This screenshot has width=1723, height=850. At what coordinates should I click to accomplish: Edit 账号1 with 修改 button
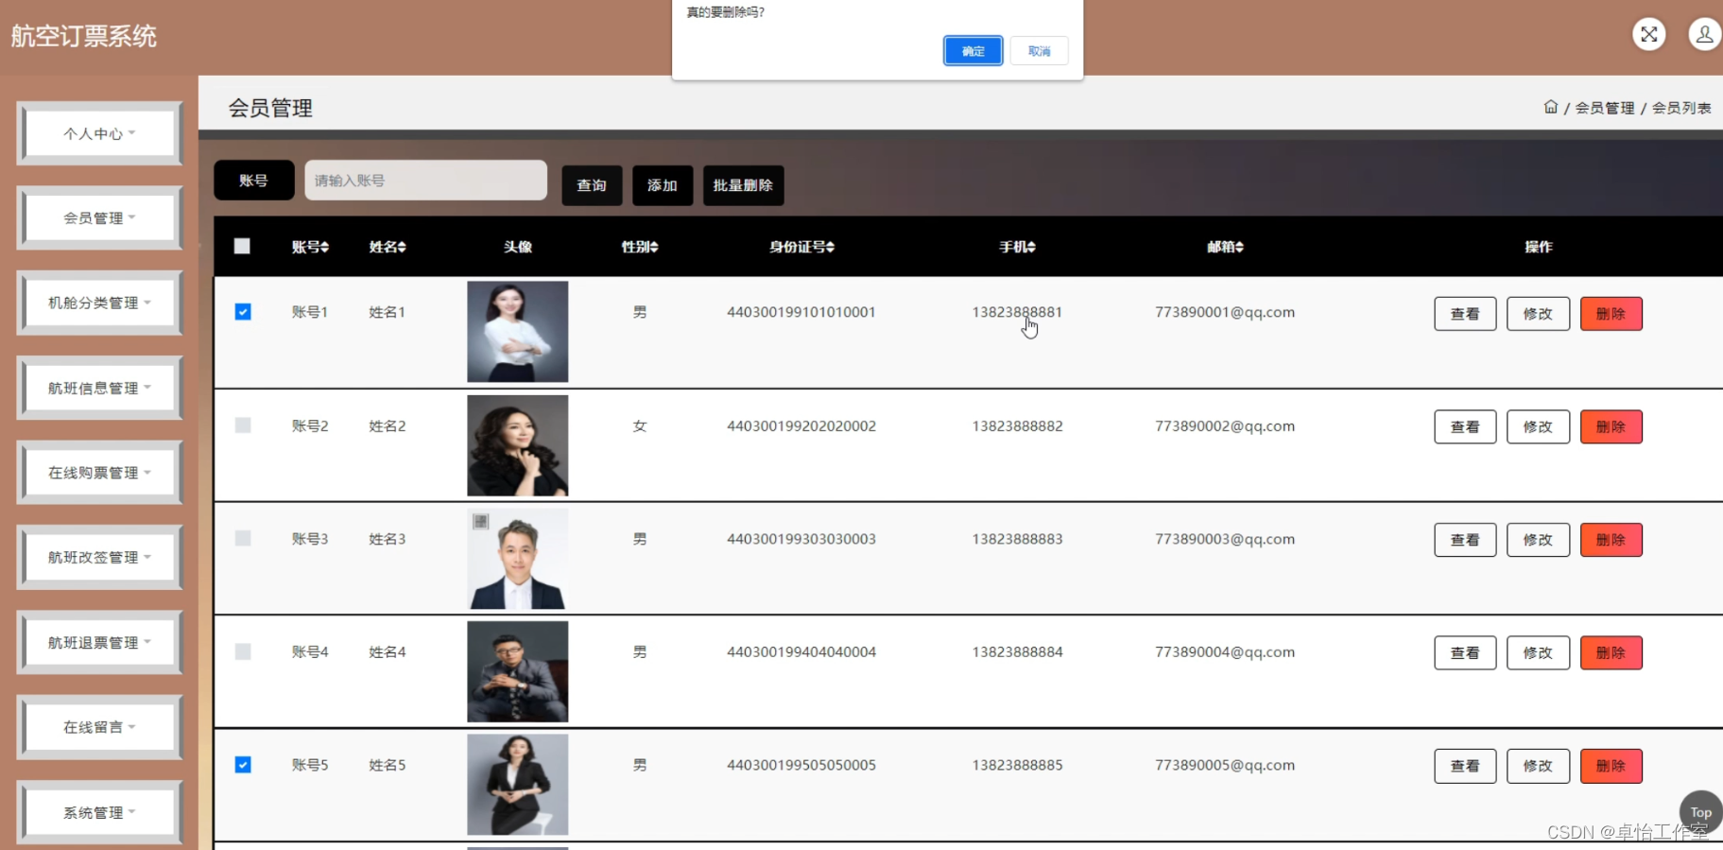(1538, 314)
